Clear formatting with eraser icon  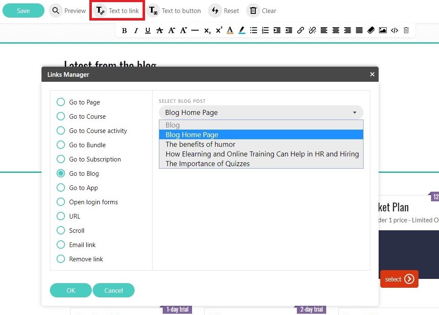coord(371,30)
